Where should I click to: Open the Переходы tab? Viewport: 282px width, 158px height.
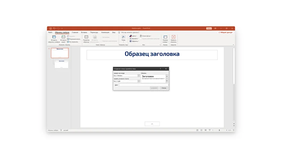point(94,33)
